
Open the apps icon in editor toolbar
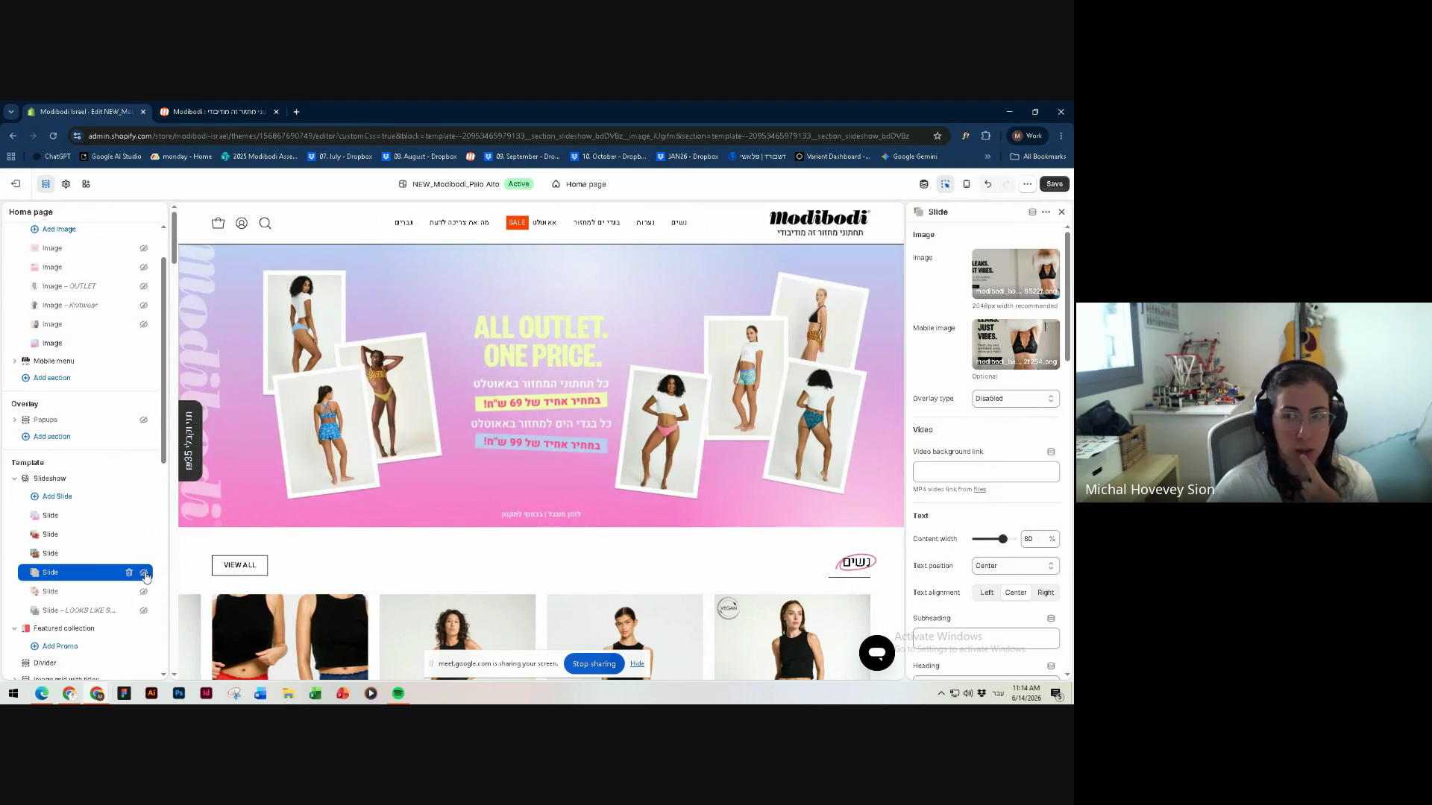[x=86, y=184]
